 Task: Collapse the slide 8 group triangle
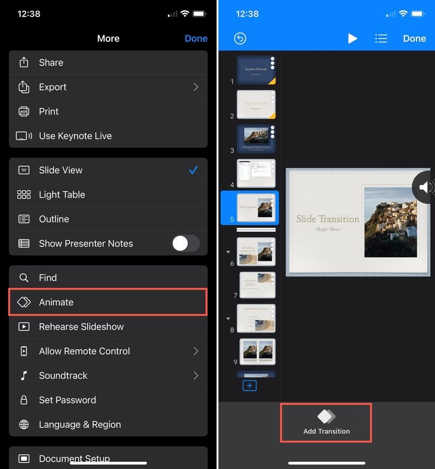[x=228, y=318]
